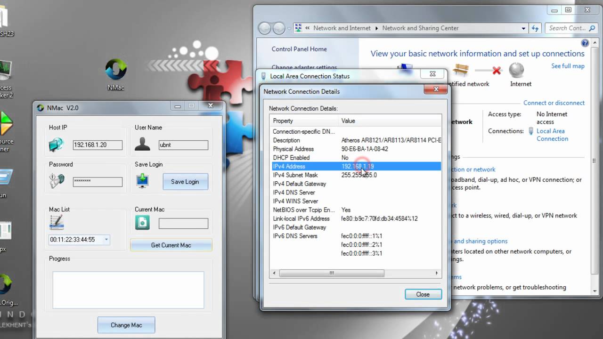This screenshot has width=603, height=339.
Task: Click the Get Current Mac button
Action: pos(171,245)
